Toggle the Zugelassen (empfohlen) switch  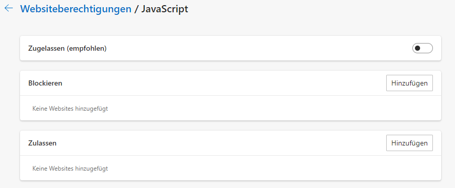[423, 48]
